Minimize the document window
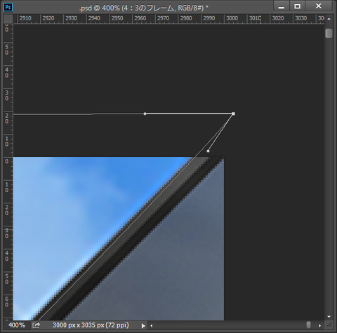Image resolution: width=337 pixels, height=333 pixels. (282, 6)
